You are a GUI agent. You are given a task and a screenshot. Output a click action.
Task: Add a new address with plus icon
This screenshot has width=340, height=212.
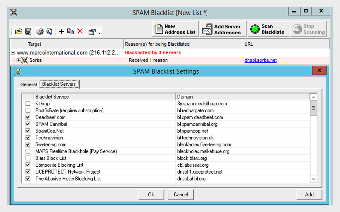(61, 31)
